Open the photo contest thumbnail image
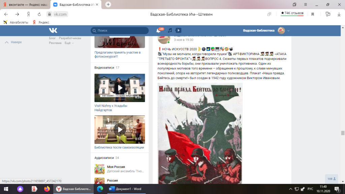Screen dimensions: 345x194 [120, 42]
